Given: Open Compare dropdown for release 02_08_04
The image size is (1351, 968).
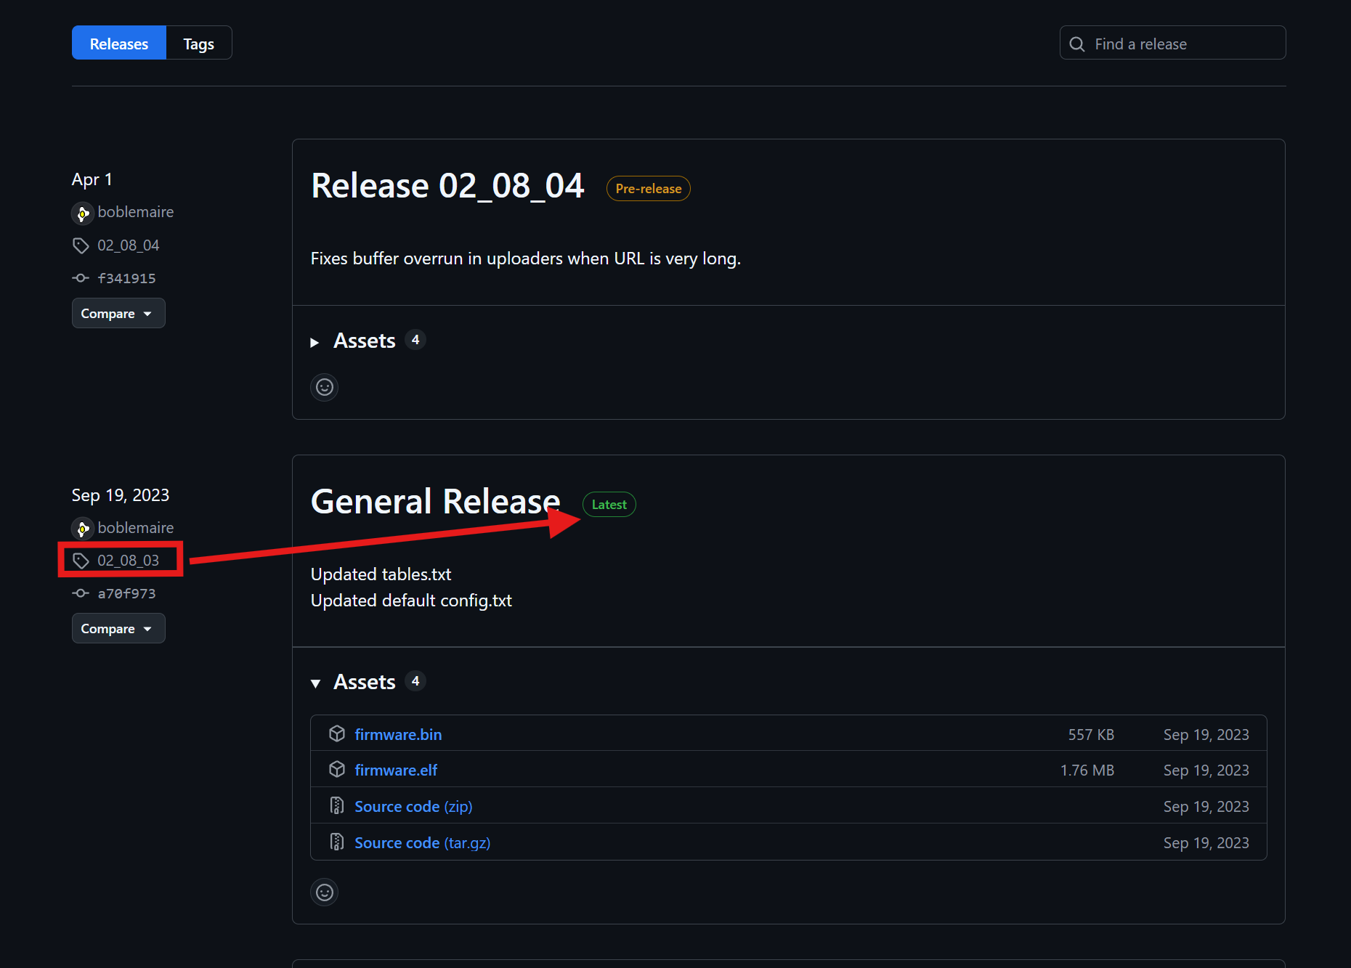Looking at the screenshot, I should click(118, 314).
